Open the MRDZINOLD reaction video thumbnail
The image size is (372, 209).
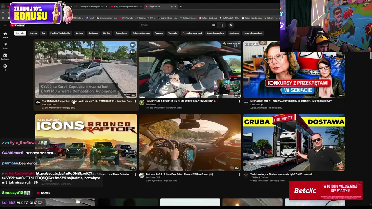[x=190, y=69]
